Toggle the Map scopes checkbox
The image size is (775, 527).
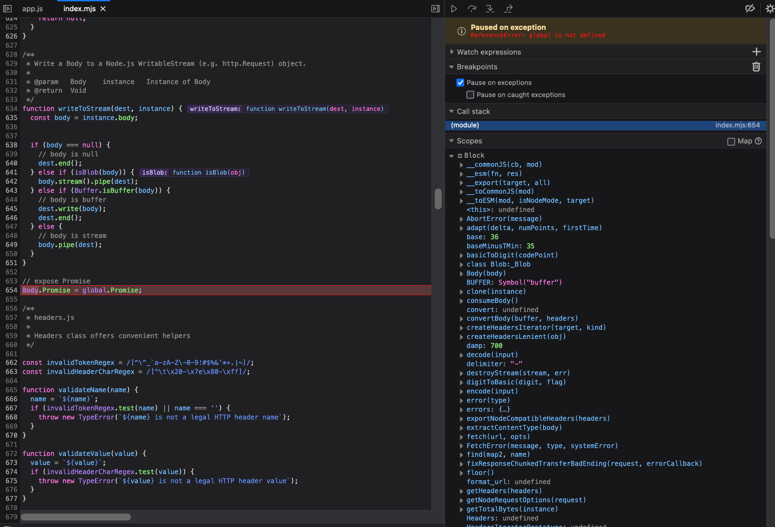coord(731,141)
